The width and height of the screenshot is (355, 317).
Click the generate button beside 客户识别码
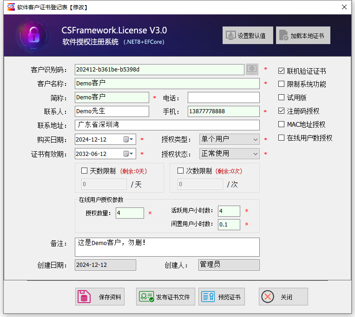[x=252, y=69]
